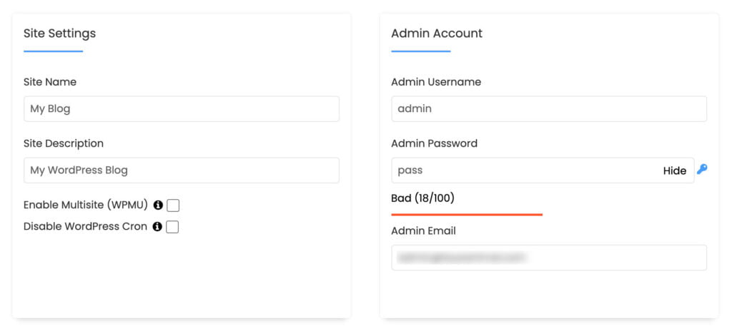Viewport: 732px width, 331px height.
Task: Enable the Multisite (WPMU) checkbox
Action: click(x=173, y=205)
